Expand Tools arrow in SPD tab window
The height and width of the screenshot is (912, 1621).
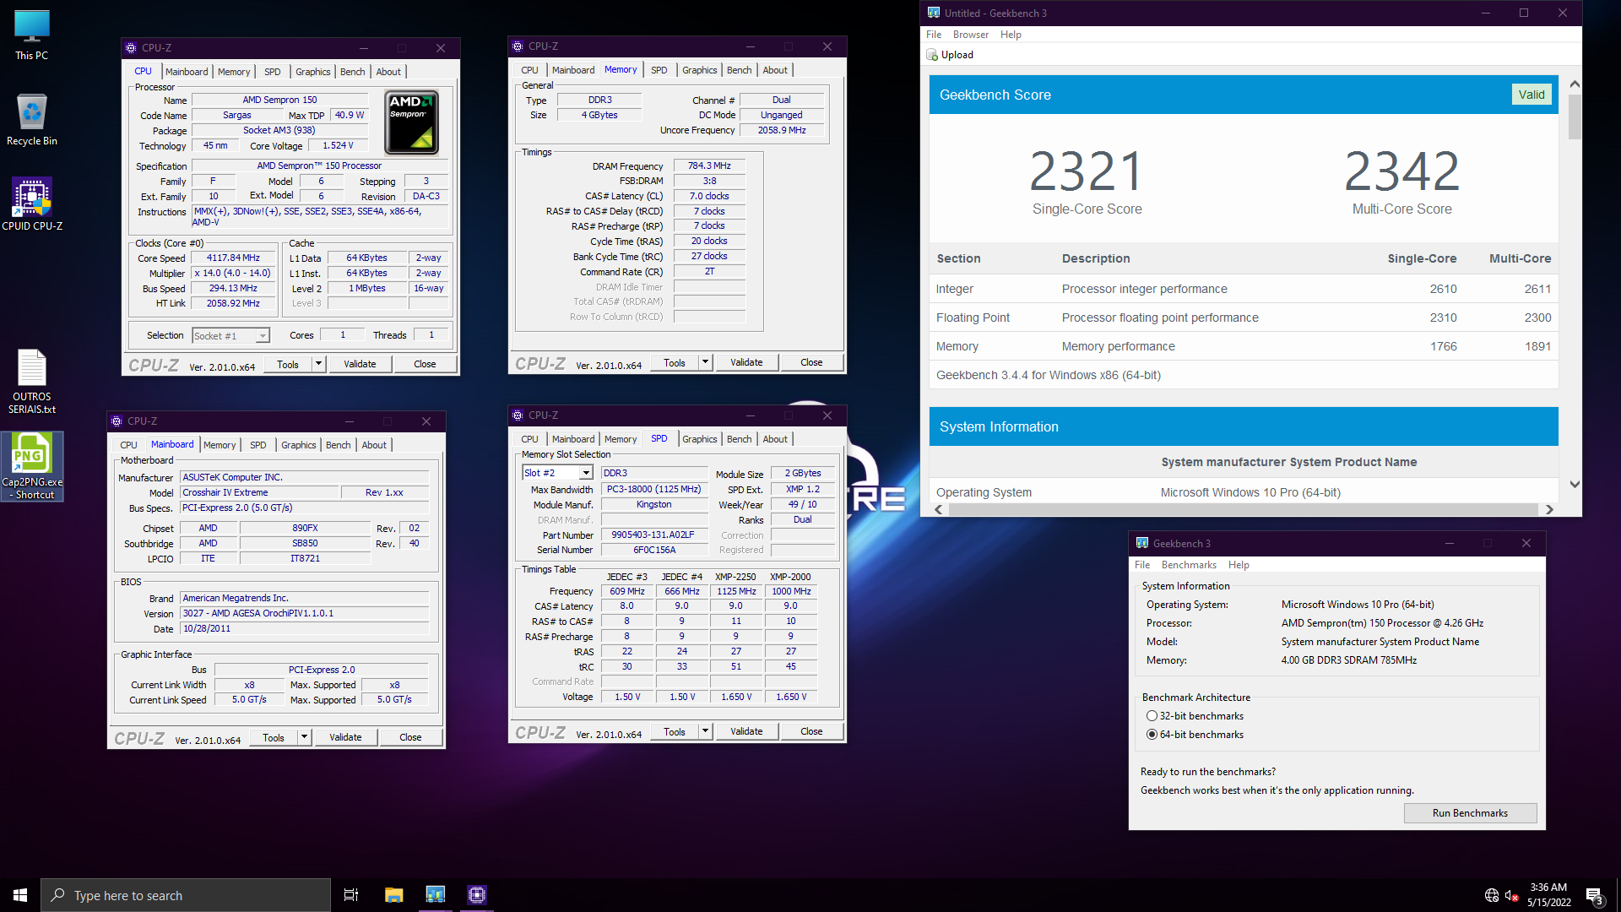[x=705, y=731]
